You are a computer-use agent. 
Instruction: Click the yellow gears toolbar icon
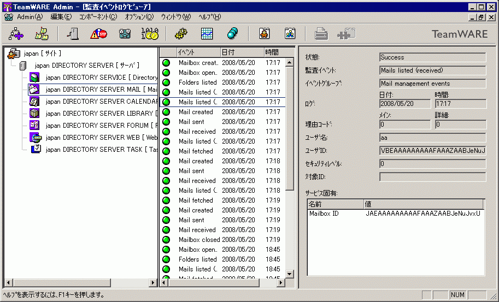tap(181, 34)
